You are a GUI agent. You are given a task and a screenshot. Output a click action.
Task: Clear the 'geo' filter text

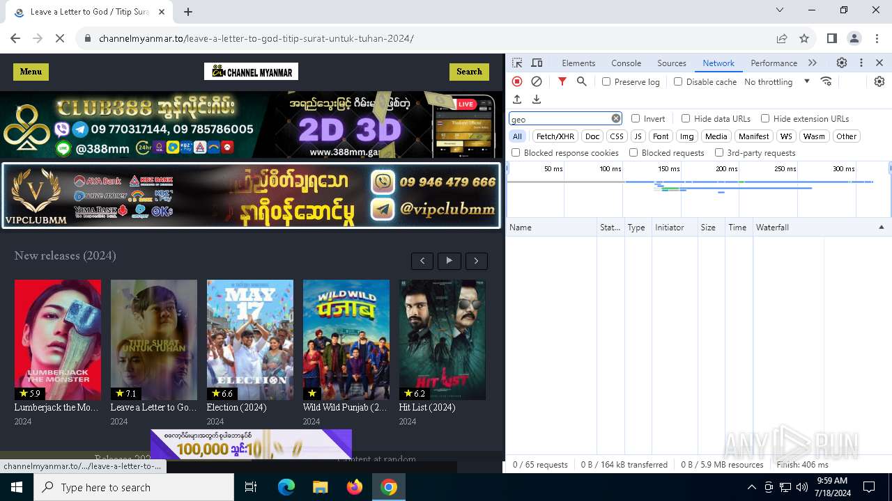tap(616, 118)
